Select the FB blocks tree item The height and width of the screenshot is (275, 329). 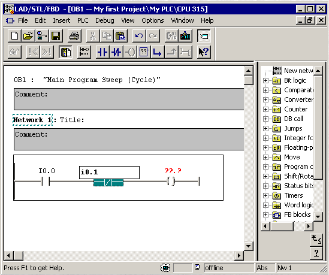click(x=297, y=214)
